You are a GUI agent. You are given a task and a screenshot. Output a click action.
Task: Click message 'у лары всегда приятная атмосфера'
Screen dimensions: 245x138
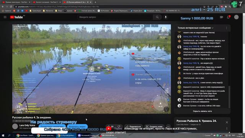click(207, 73)
